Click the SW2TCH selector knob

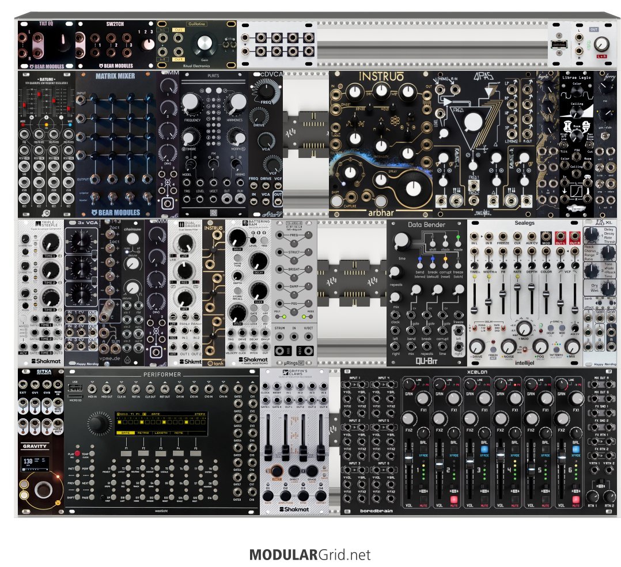[149, 44]
